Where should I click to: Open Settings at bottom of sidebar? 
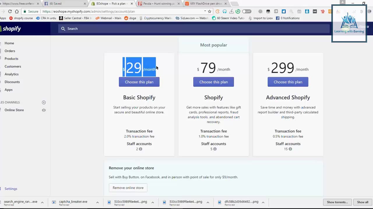tap(11, 189)
